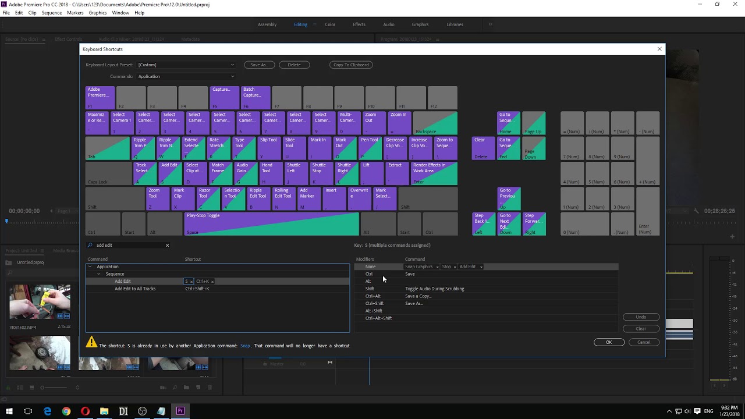Close the Keyboard Shortcuts dialog with the X
The image size is (745, 419).
(659, 49)
